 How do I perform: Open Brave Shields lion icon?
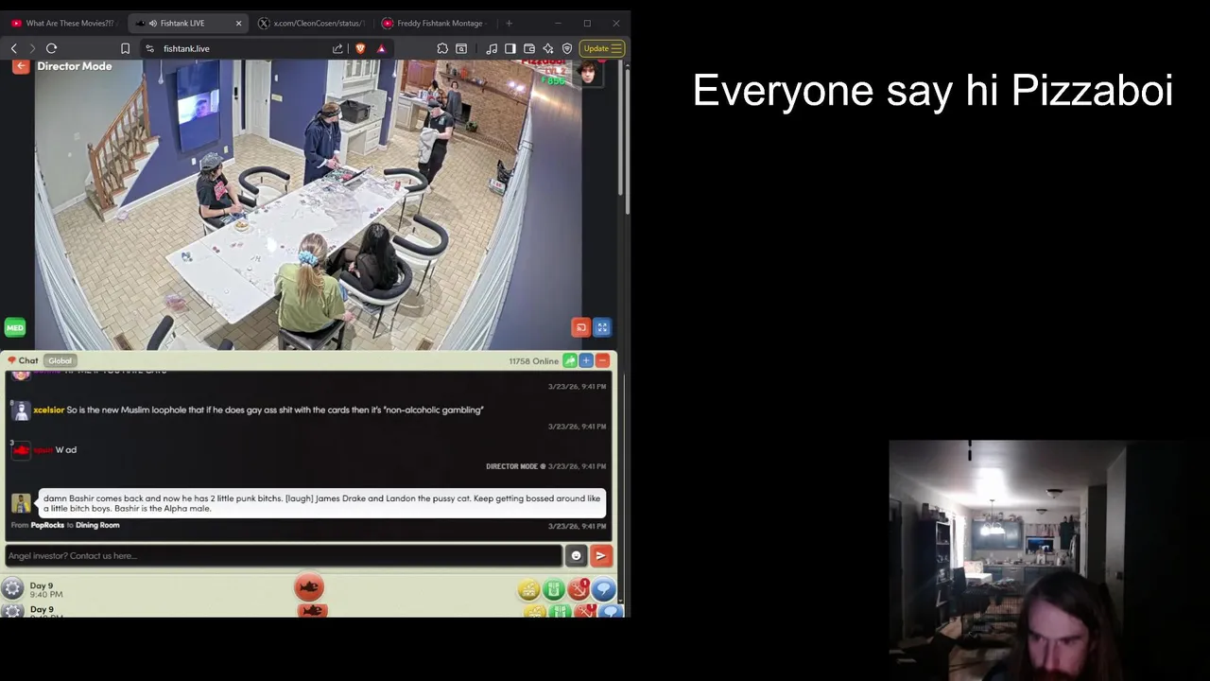(360, 48)
